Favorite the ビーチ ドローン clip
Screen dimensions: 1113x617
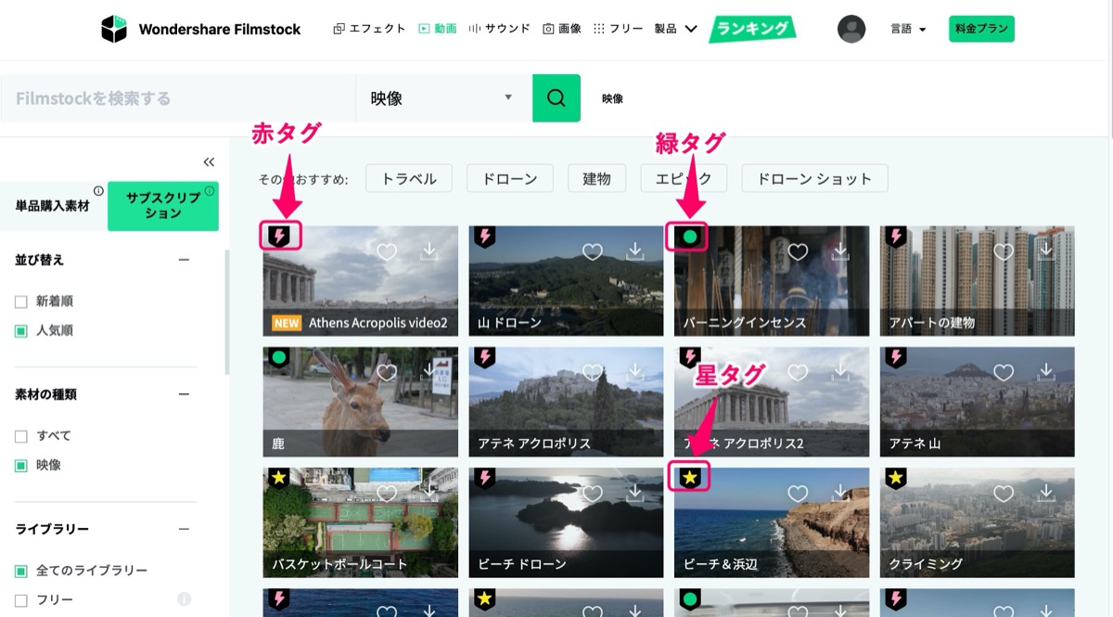pos(592,493)
